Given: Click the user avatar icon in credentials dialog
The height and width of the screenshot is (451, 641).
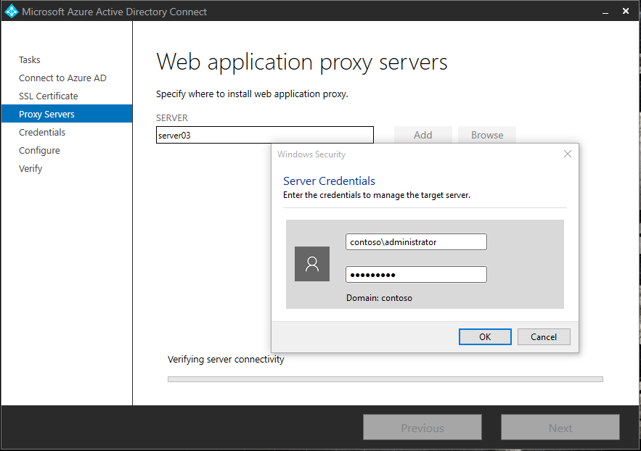Looking at the screenshot, I should tap(312, 264).
